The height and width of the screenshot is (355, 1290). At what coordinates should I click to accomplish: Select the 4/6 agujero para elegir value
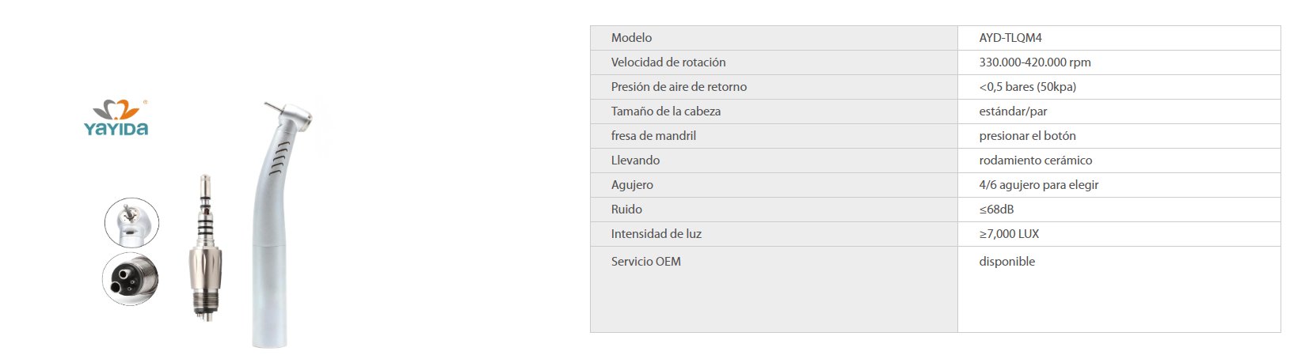(1038, 185)
